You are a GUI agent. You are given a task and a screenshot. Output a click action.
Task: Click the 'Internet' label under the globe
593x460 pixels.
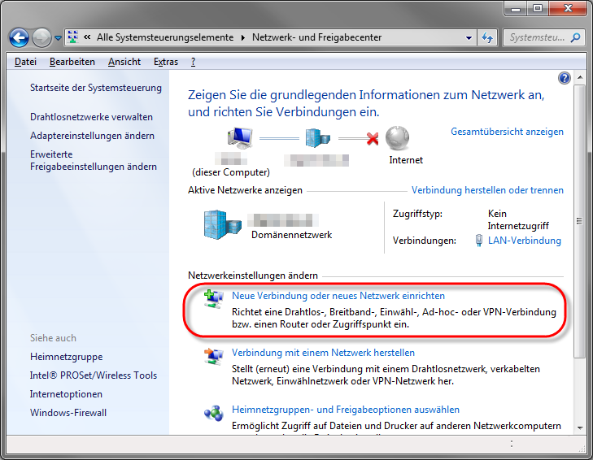pyautogui.click(x=406, y=160)
